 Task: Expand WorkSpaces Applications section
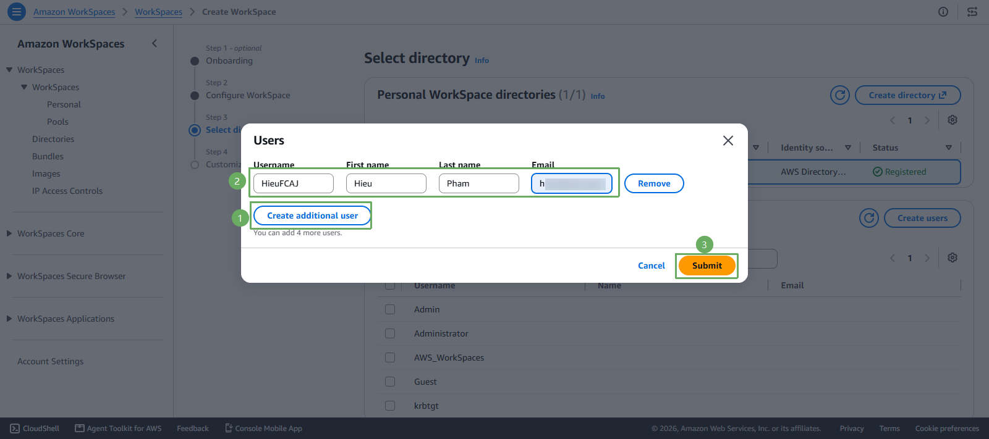9,319
